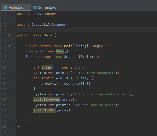The width and height of the screenshot is (157, 136).
Task: Place cursor on empty line 4
Action: pyautogui.click(x=86, y=30)
